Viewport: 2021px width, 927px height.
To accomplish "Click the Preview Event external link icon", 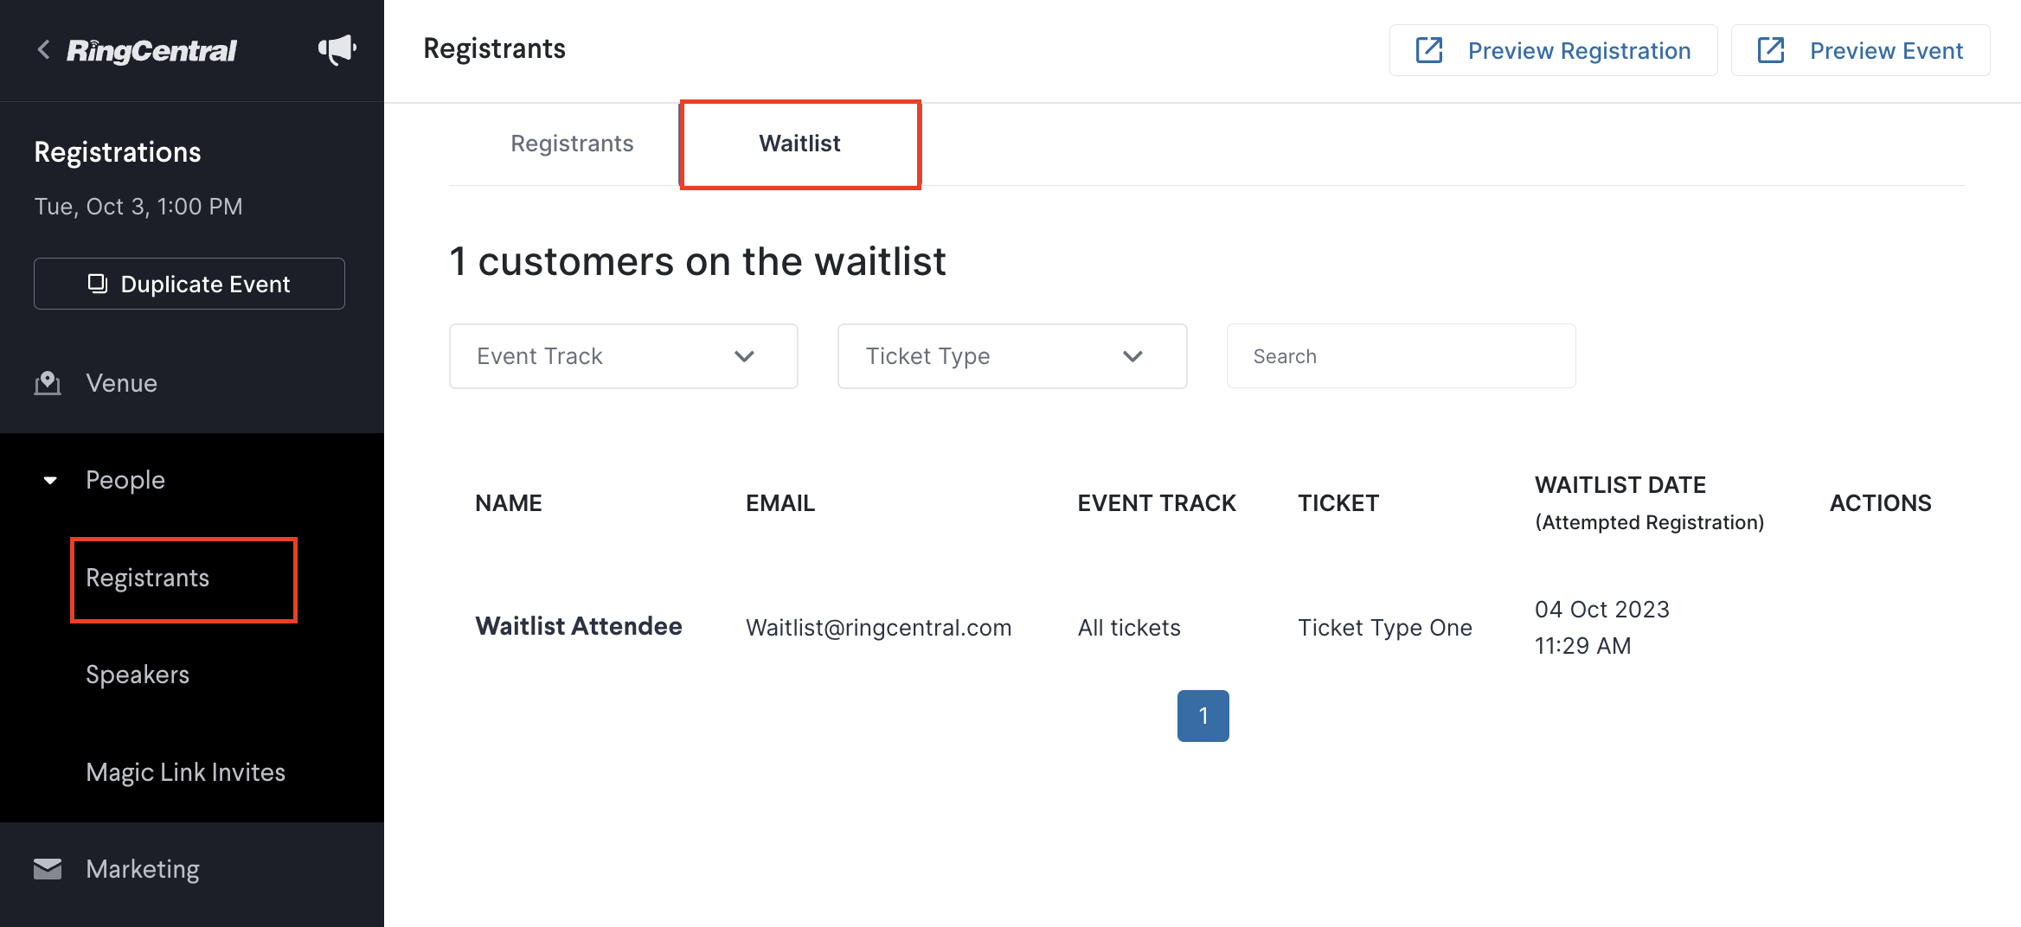I will tap(1771, 50).
